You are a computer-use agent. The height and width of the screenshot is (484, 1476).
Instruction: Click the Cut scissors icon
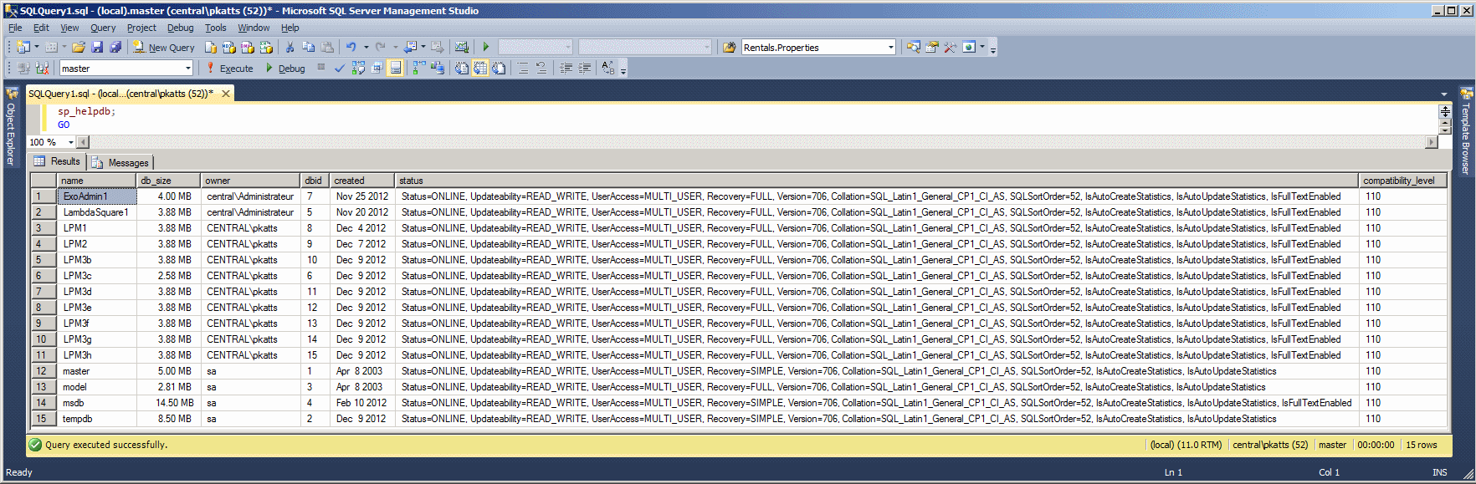(x=290, y=48)
